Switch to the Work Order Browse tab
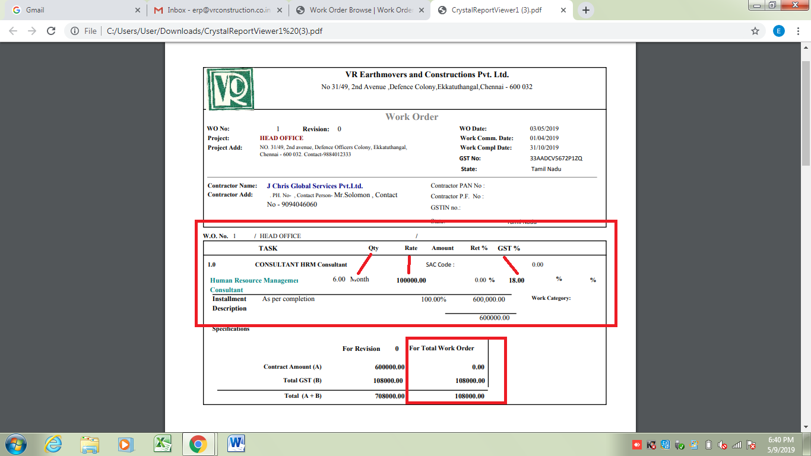This screenshot has width=811, height=456. tap(360, 10)
